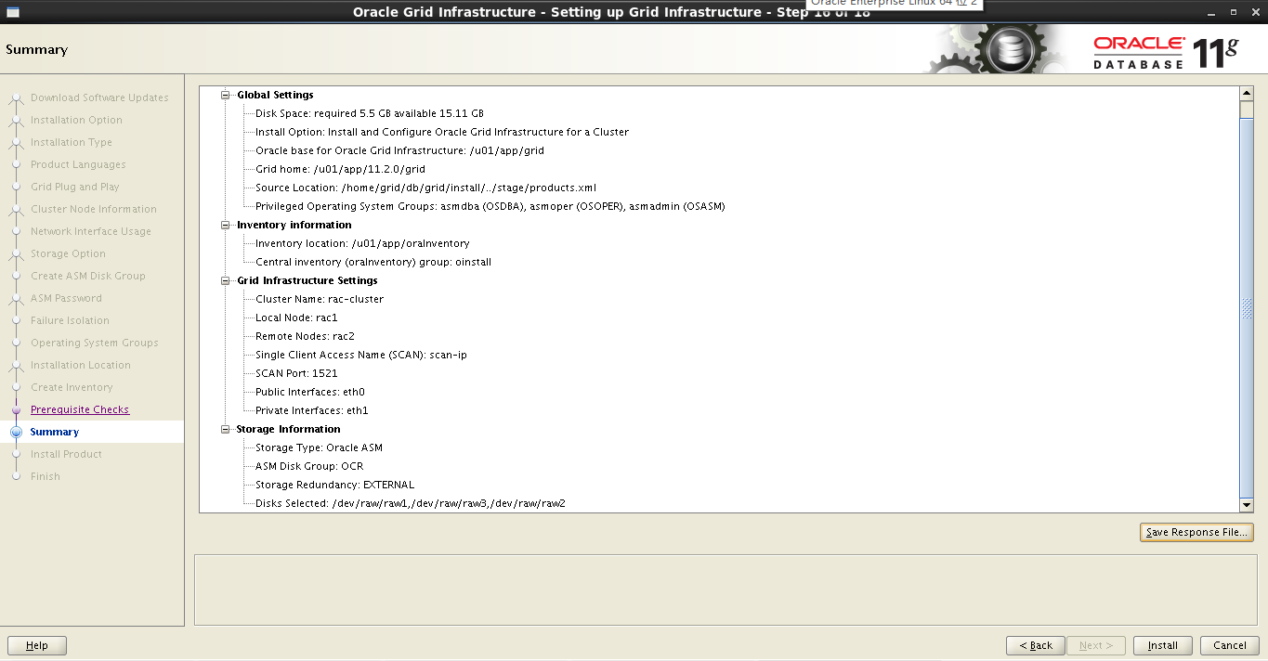The image size is (1268, 661).
Task: Select Storage Option step in sidebar
Action: pos(68,253)
